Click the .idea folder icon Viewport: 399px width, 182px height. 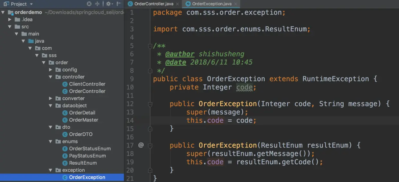[x=17, y=19]
